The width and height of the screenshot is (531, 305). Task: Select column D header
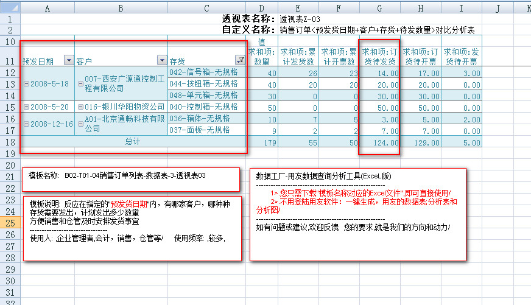click(262, 8)
